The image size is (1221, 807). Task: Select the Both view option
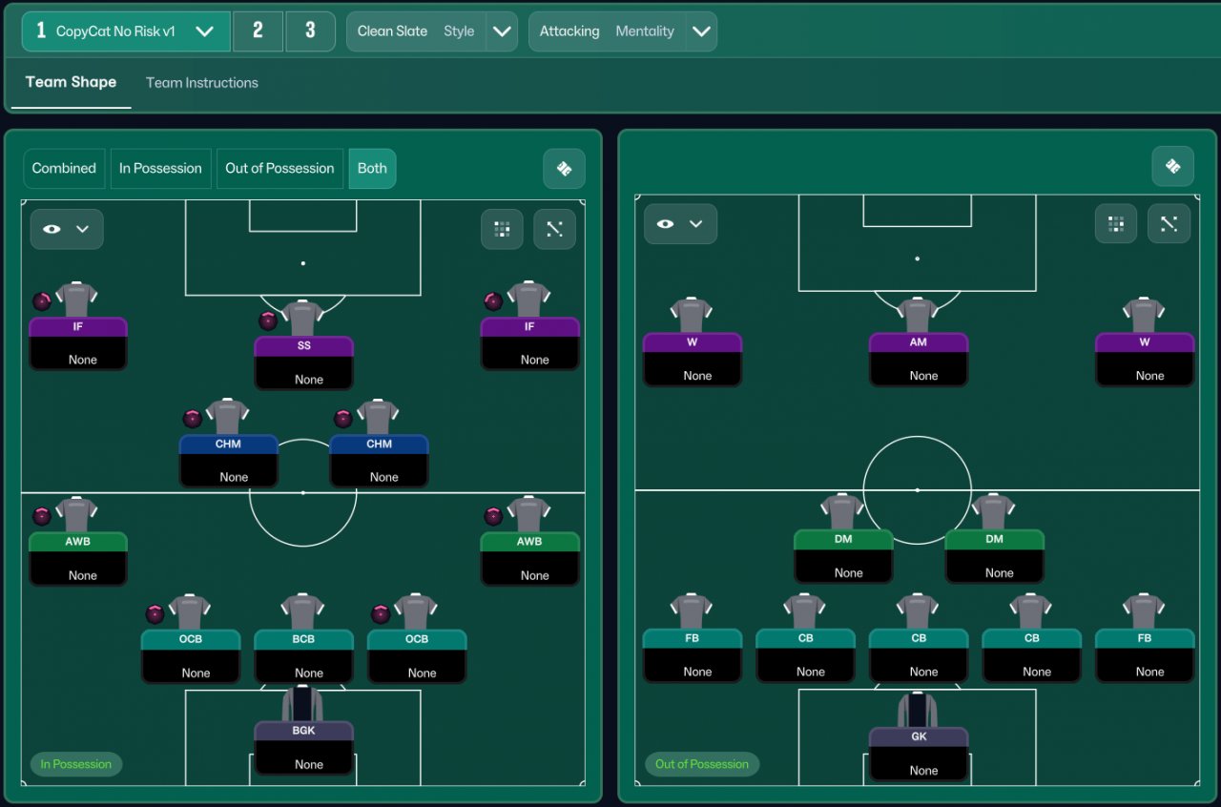pos(372,169)
